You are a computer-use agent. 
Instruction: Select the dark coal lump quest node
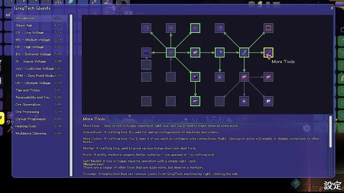195,77
